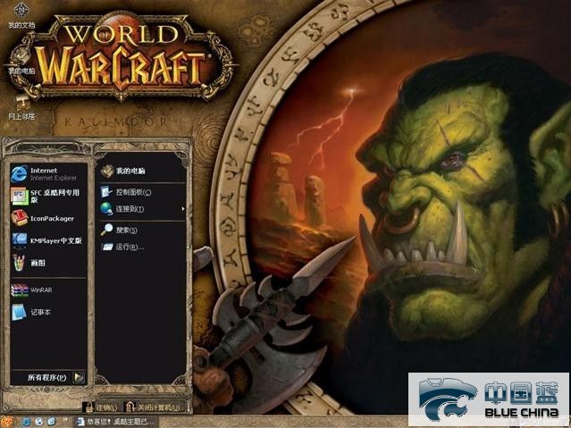Open the 我的电脑 desktop icon

[x=21, y=61]
